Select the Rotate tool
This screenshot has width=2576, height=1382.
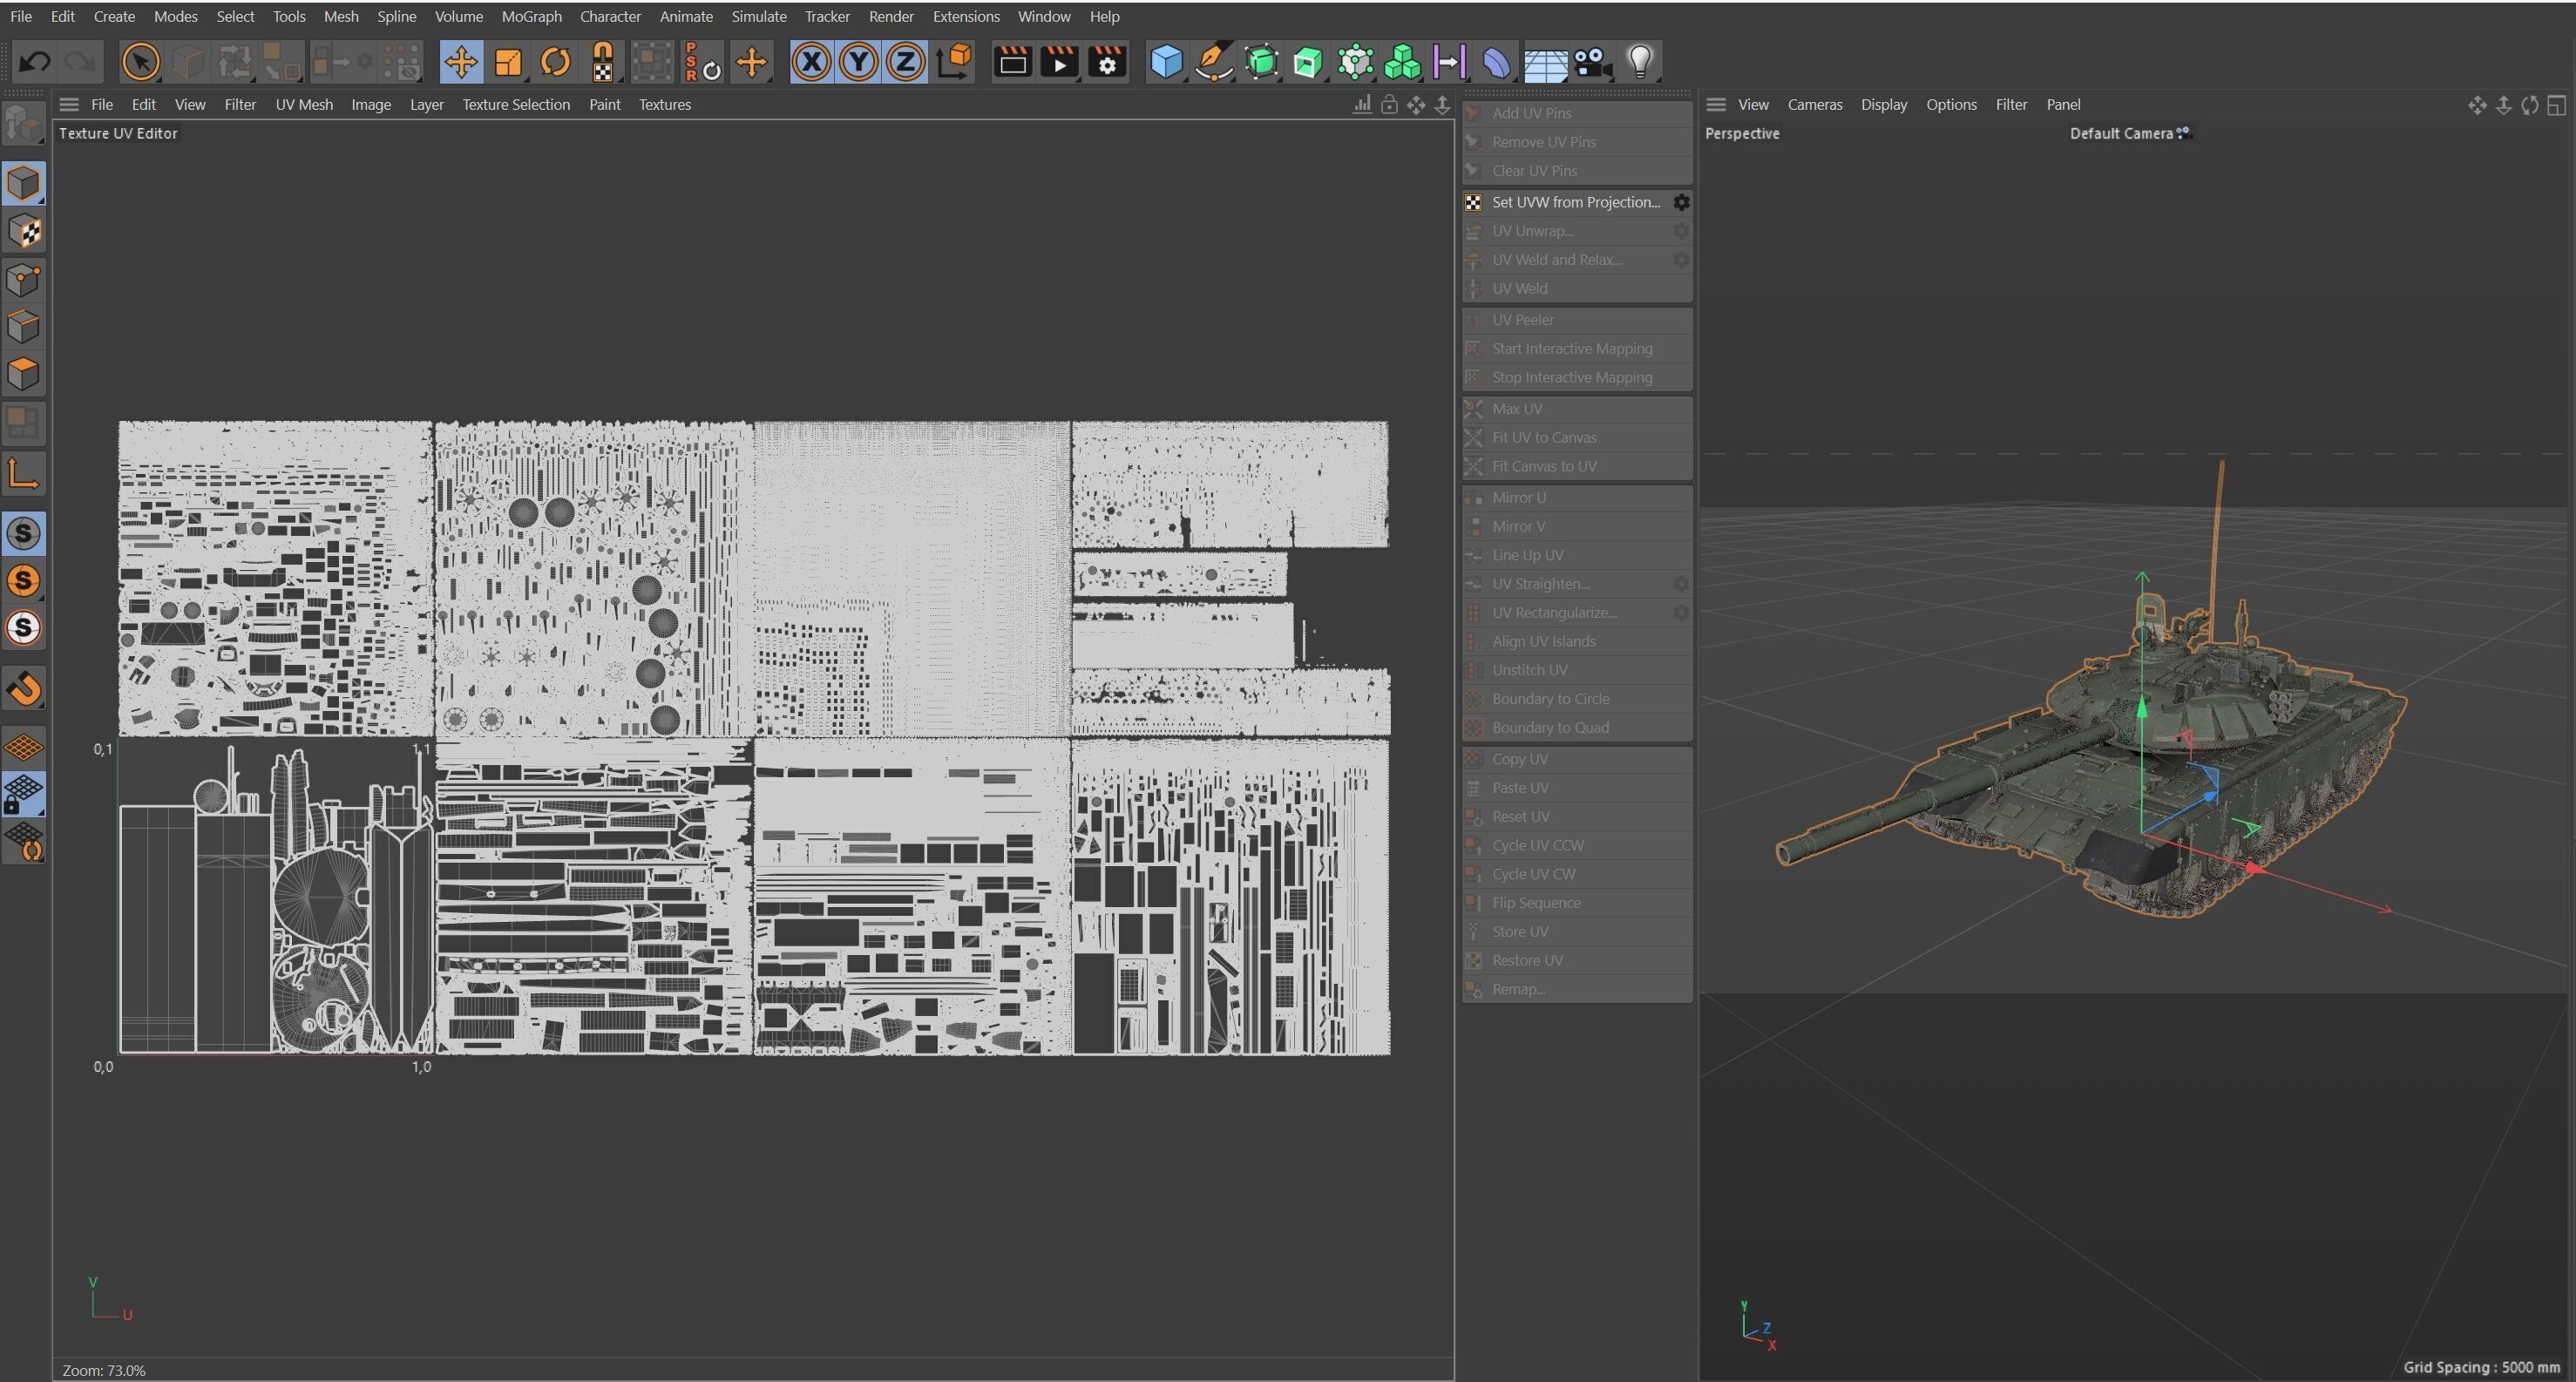click(x=555, y=62)
